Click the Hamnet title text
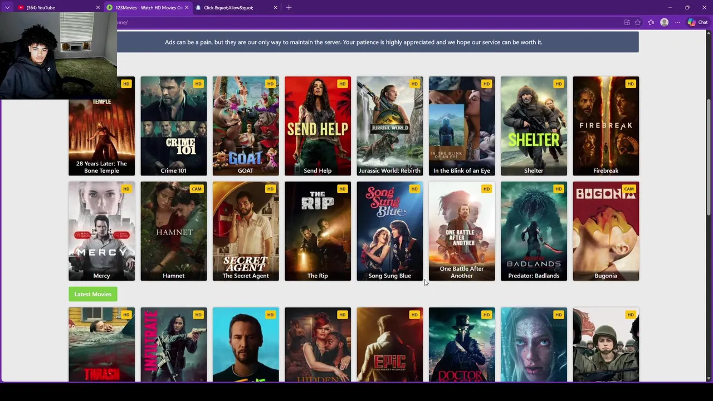Screen dimensions: 713x401 coord(173,276)
